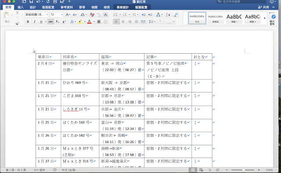
Task: Collapse the ribbon with the chevron
Action: 273,7
